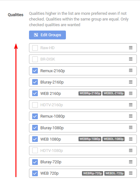Click the WEBDL-1080p group tag
This screenshot has height=180, width=140.
114,139
